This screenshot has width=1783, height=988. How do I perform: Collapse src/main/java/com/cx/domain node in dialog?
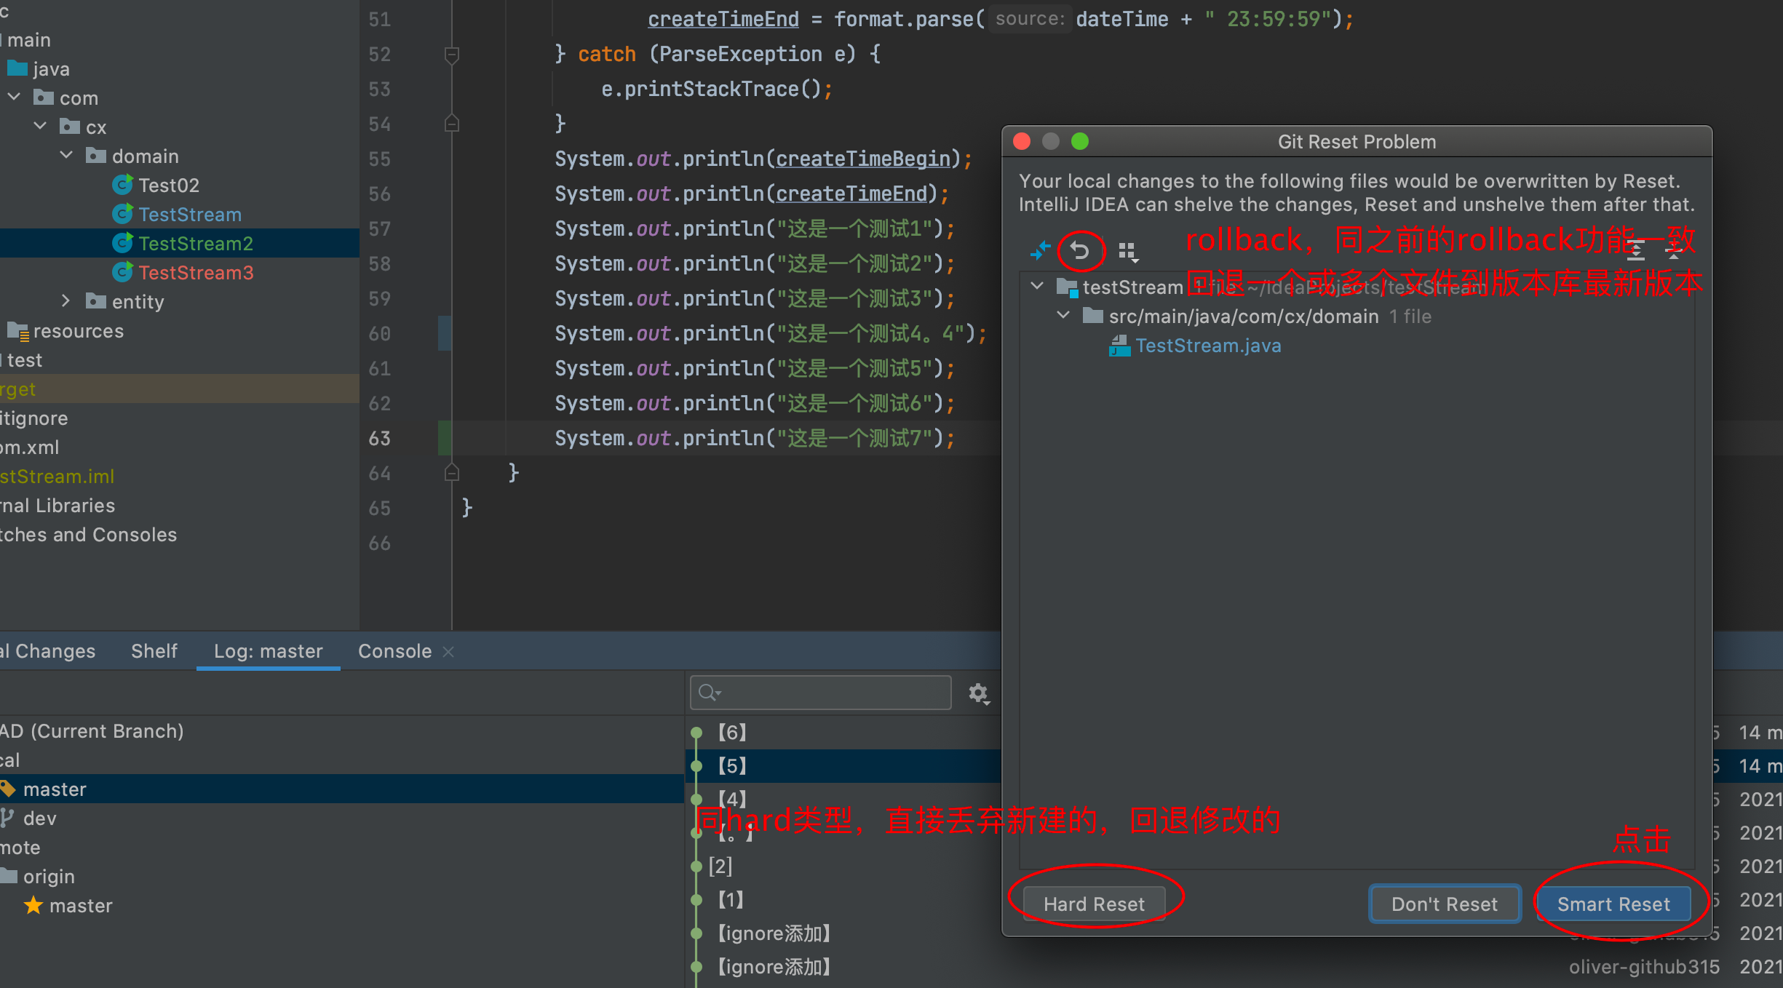click(x=1063, y=316)
